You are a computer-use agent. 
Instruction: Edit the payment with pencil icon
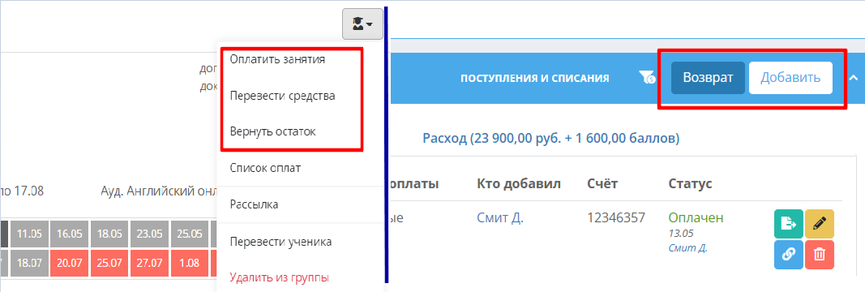pos(820,224)
